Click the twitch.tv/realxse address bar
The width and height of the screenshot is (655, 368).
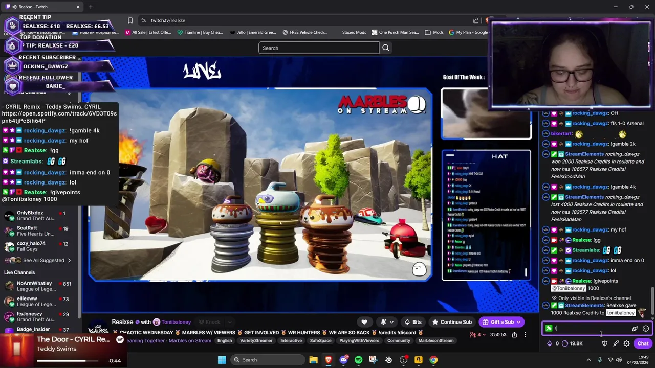click(307, 20)
